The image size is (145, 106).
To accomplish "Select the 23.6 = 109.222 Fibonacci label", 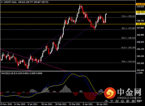I will click(128, 16).
